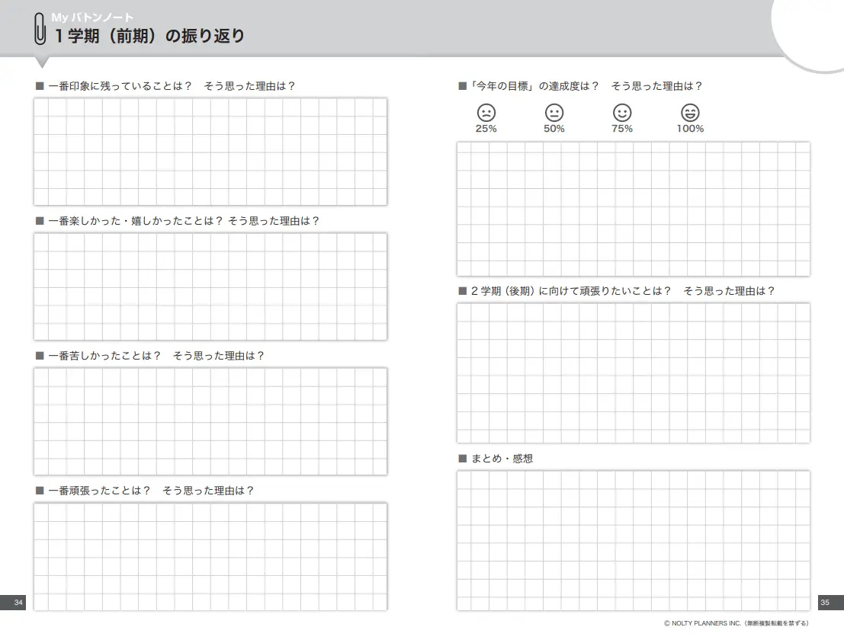Click the square bullet before 一番苦しかったこと
The width and height of the screenshot is (844, 643).
coord(40,356)
